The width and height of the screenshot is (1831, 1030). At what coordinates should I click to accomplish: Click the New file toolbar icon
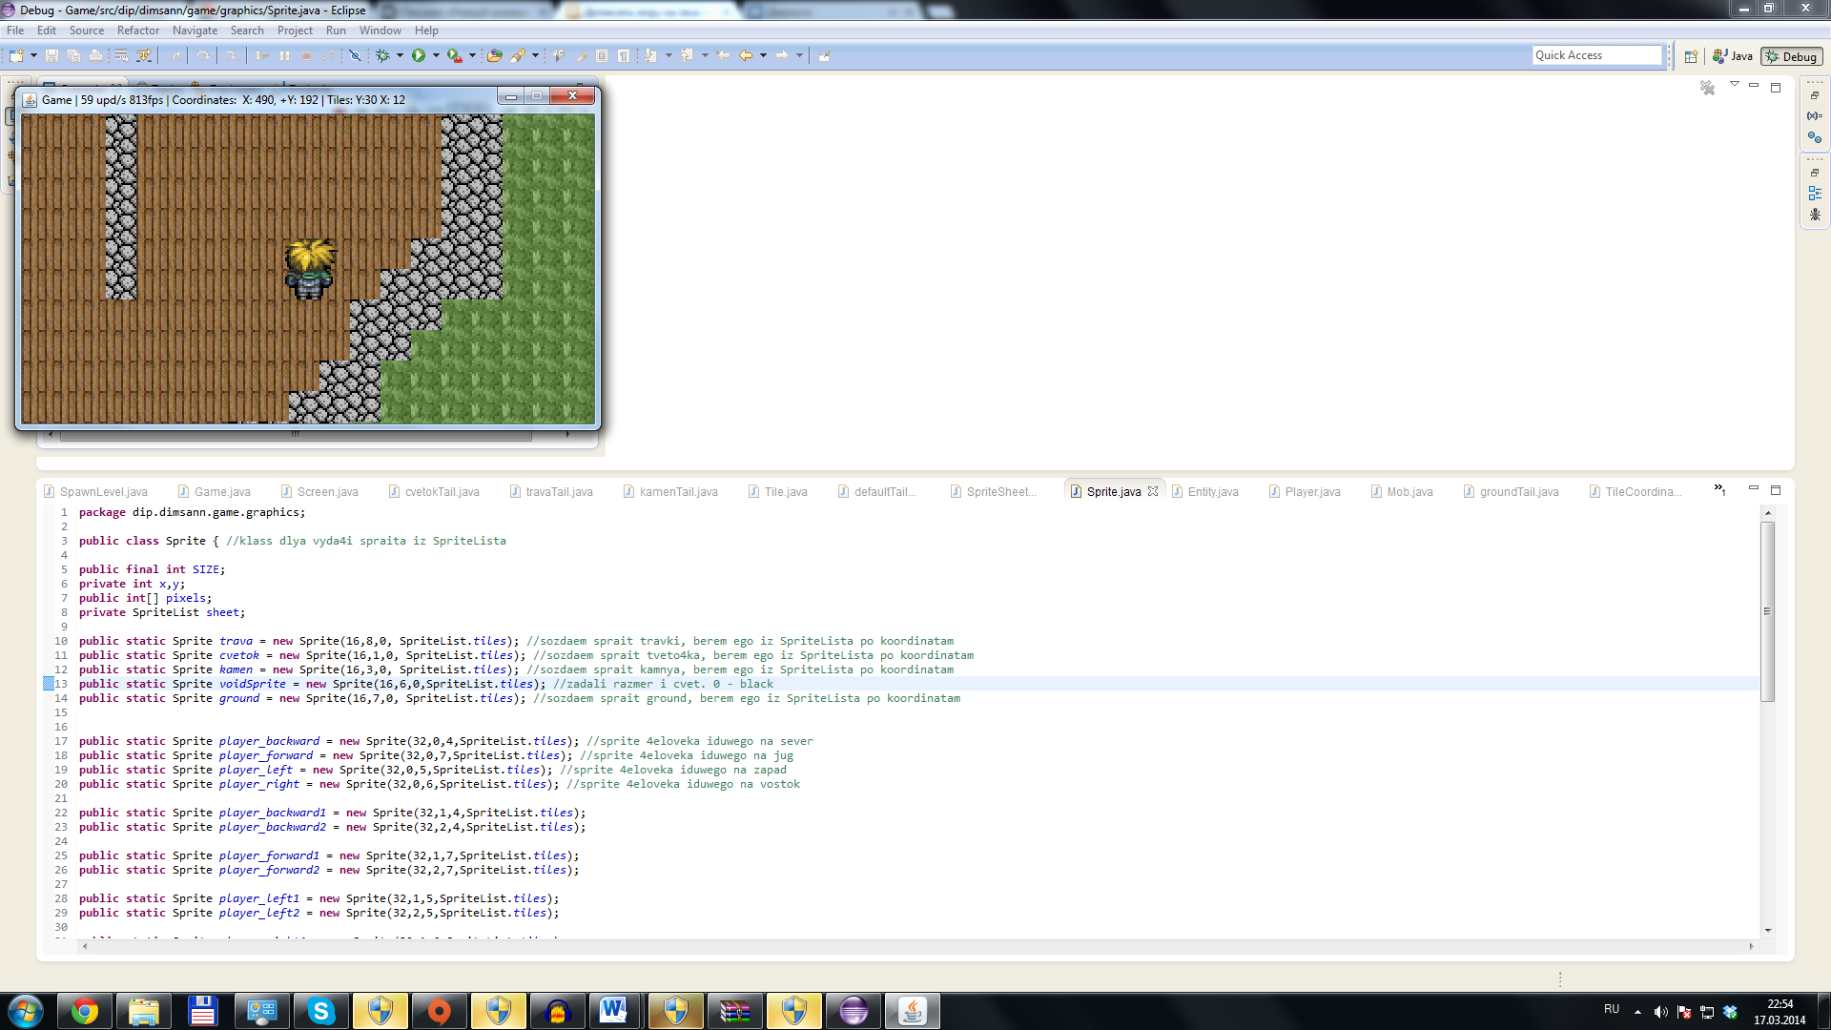pyautogui.click(x=16, y=55)
